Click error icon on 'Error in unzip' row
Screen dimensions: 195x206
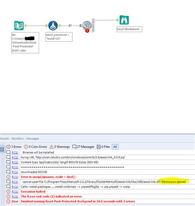tap(8, 177)
